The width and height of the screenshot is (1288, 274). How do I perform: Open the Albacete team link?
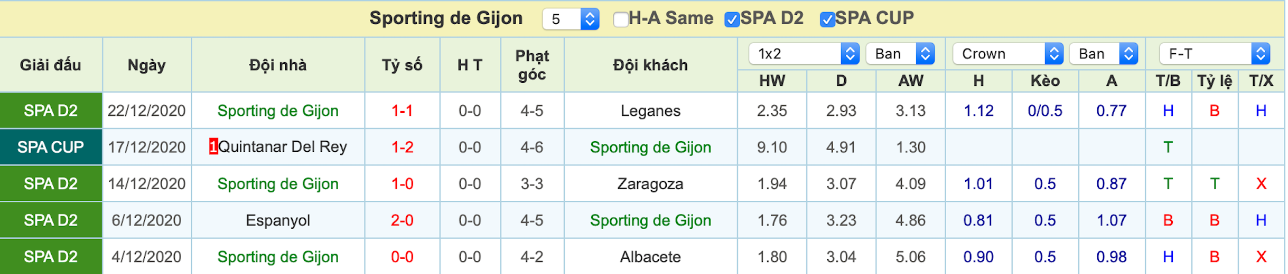650,257
